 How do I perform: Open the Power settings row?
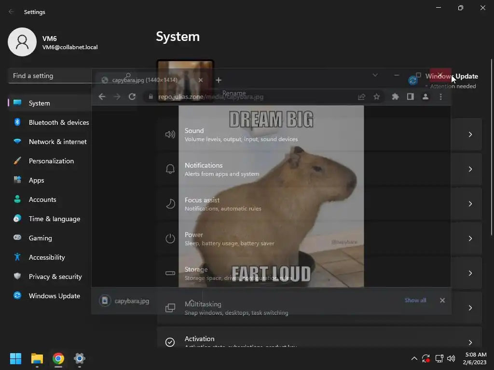[319, 238]
